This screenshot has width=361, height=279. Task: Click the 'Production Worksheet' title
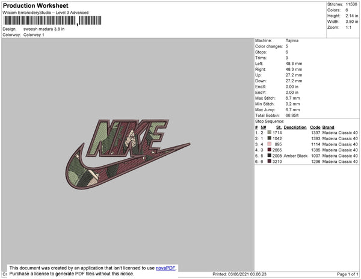pyautogui.click(x=35, y=5)
